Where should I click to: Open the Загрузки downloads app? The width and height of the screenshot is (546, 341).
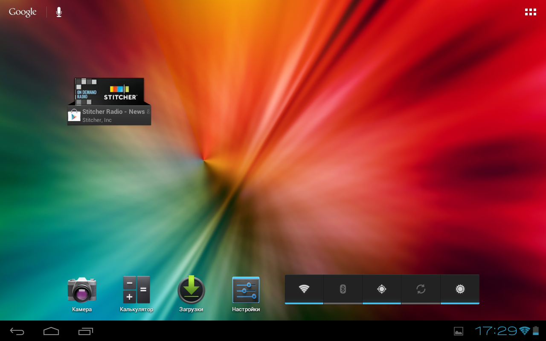191,295
